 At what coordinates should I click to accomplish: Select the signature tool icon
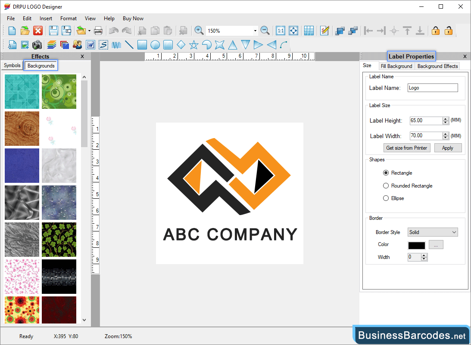tap(103, 45)
